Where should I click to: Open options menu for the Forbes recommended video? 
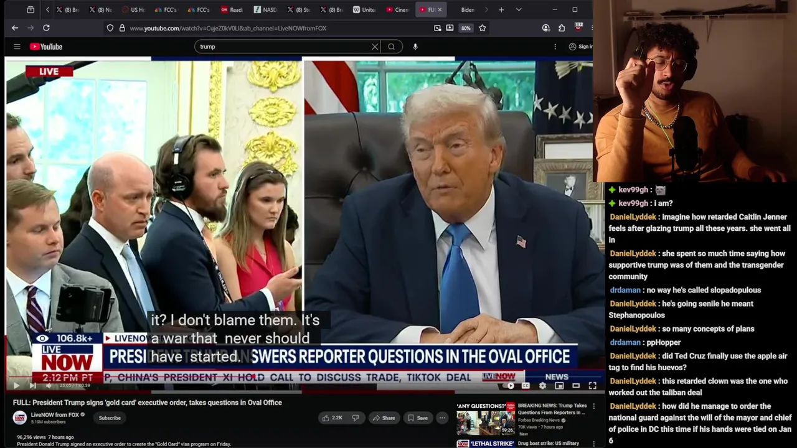(593, 406)
